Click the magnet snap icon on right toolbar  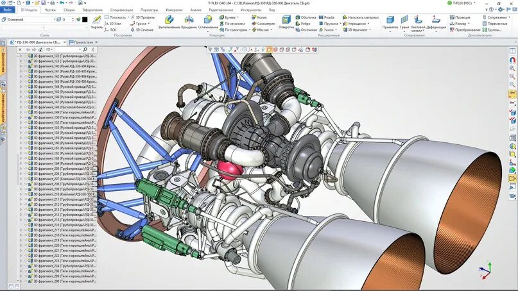[512, 60]
